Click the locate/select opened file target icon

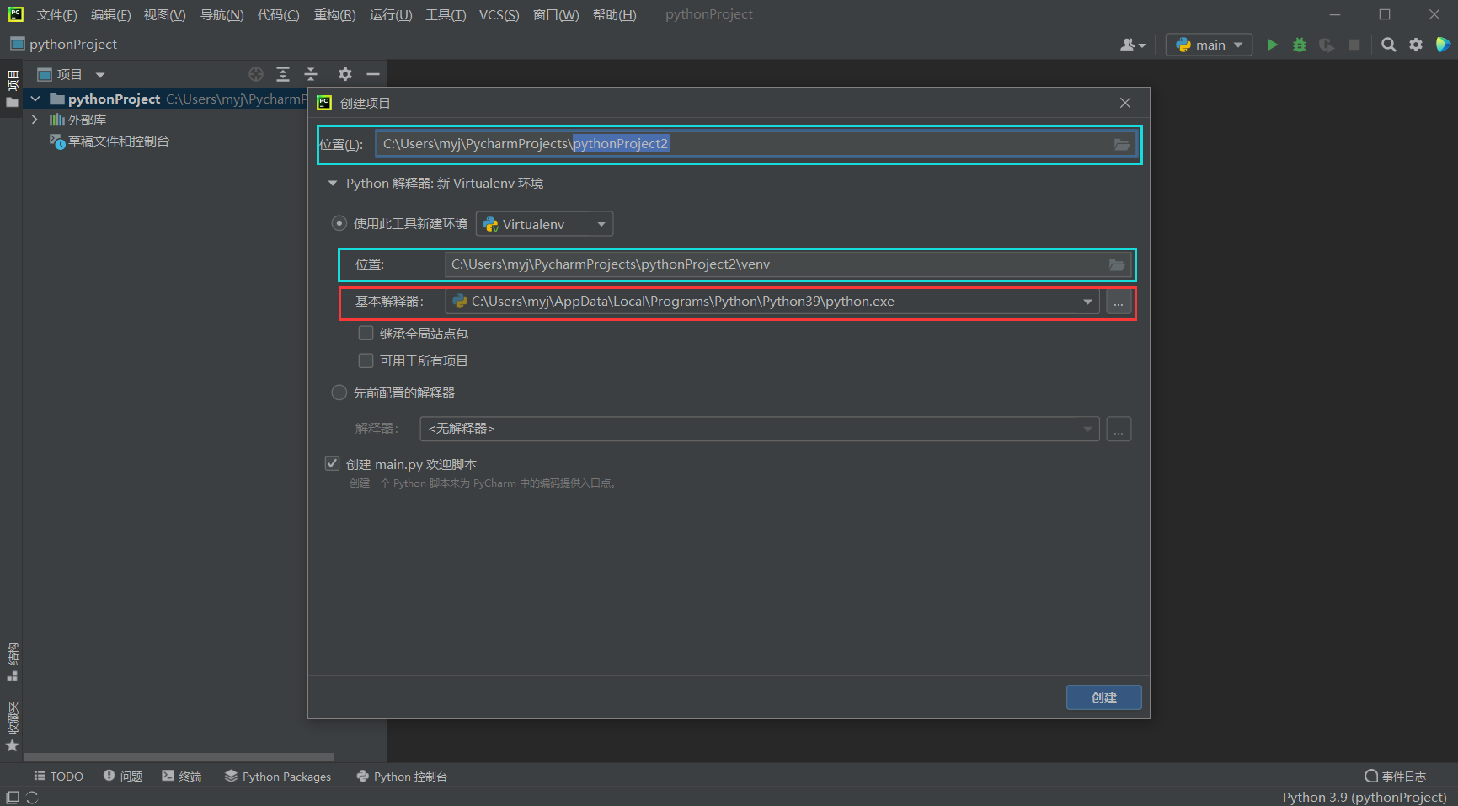(x=256, y=74)
